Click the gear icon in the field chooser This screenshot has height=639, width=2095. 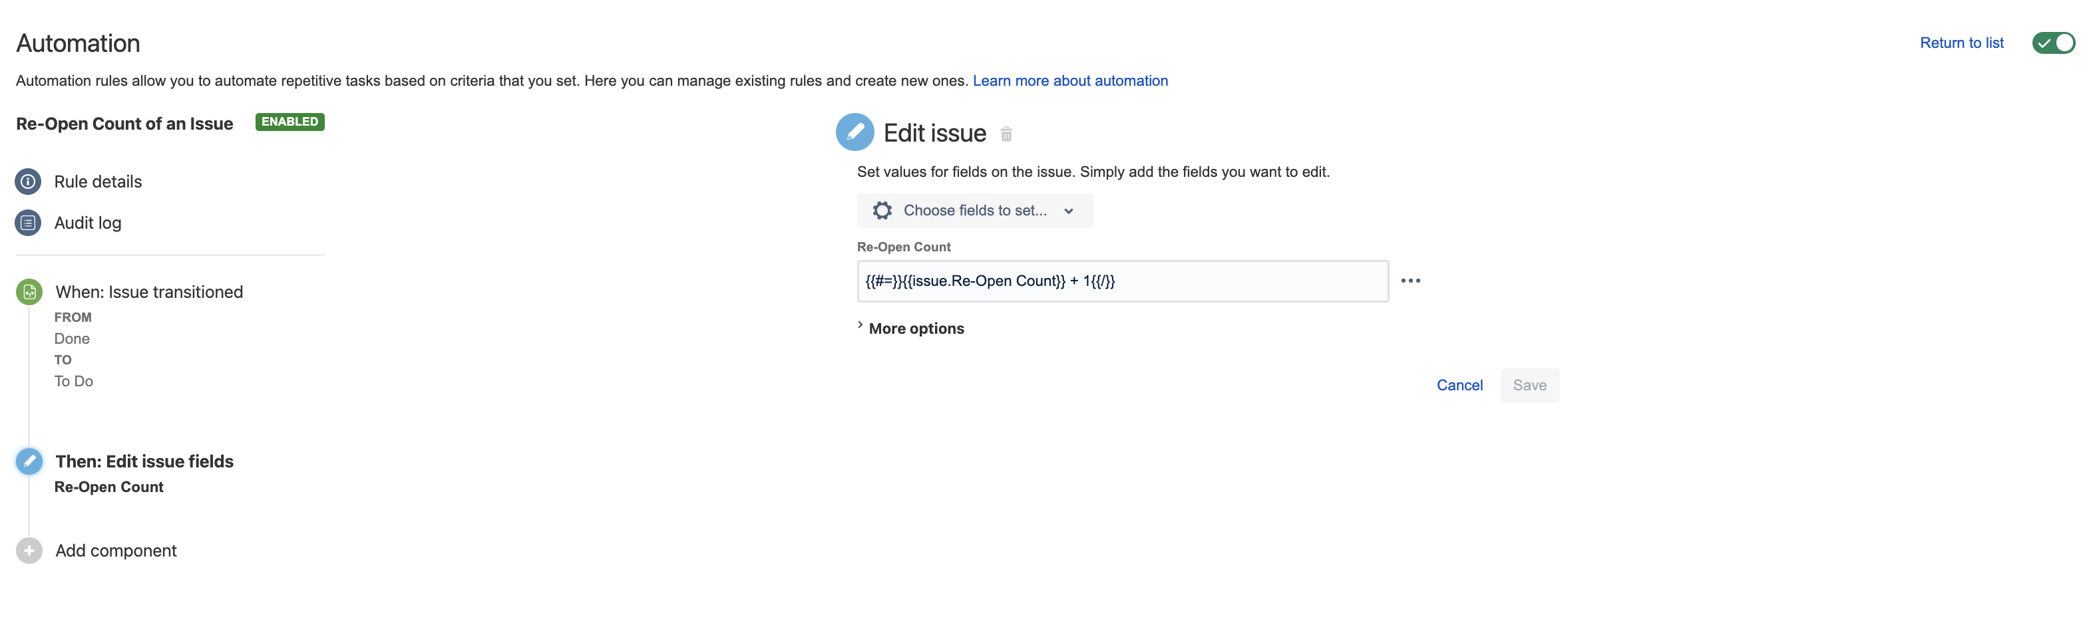882,211
